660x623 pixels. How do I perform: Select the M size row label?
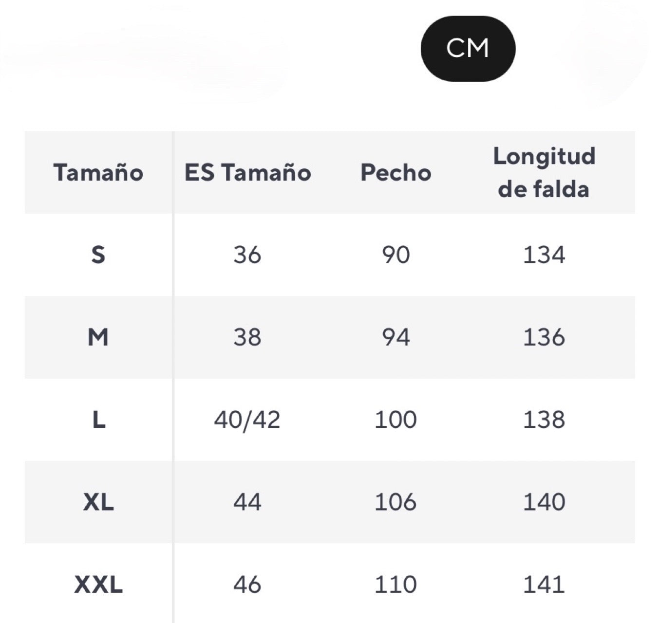tap(98, 337)
